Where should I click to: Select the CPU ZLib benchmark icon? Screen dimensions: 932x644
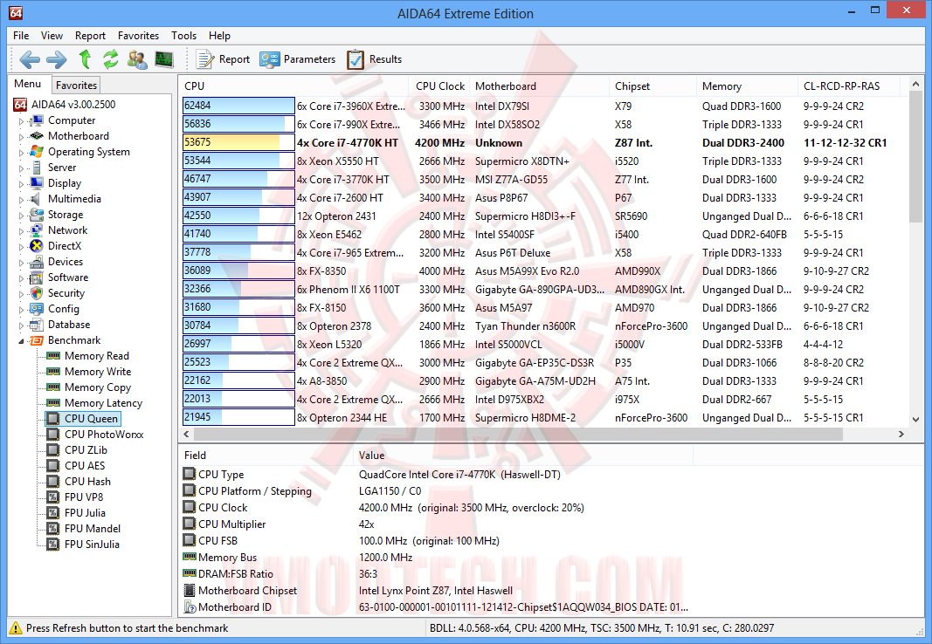(53, 450)
